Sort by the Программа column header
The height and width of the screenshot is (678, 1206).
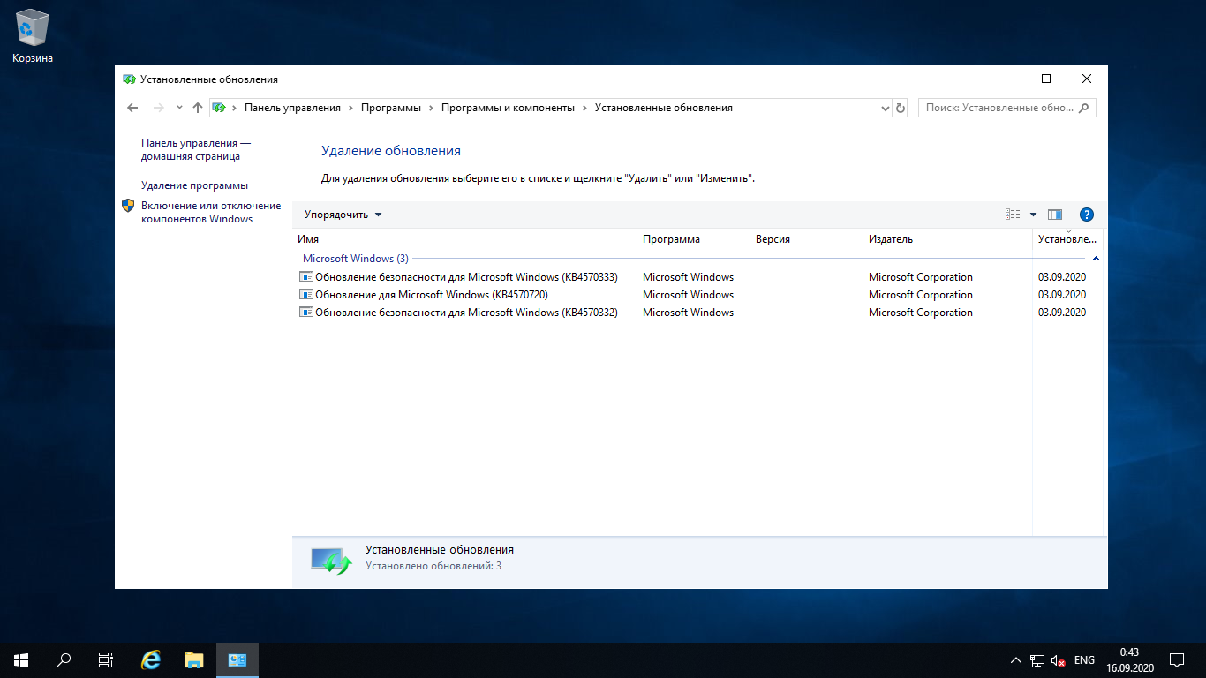click(x=693, y=239)
